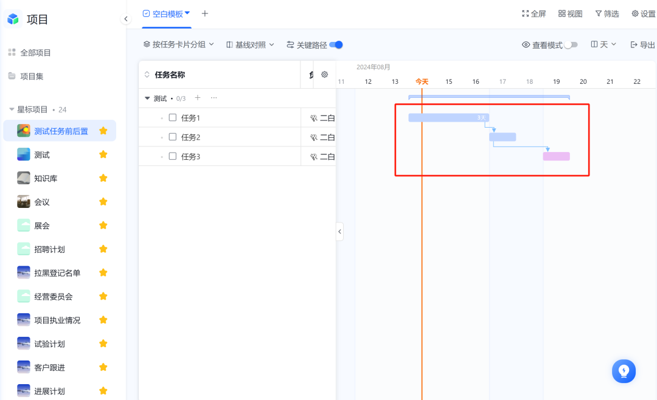Toggle star for 招聘计划 project

(x=103, y=249)
